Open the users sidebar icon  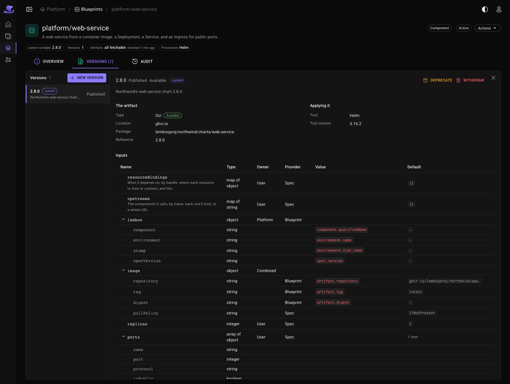pyautogui.click(x=8, y=60)
